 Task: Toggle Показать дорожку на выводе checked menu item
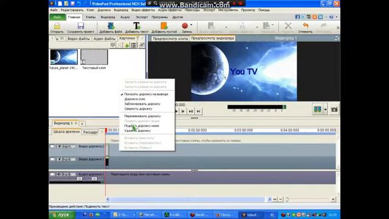pos(146,94)
